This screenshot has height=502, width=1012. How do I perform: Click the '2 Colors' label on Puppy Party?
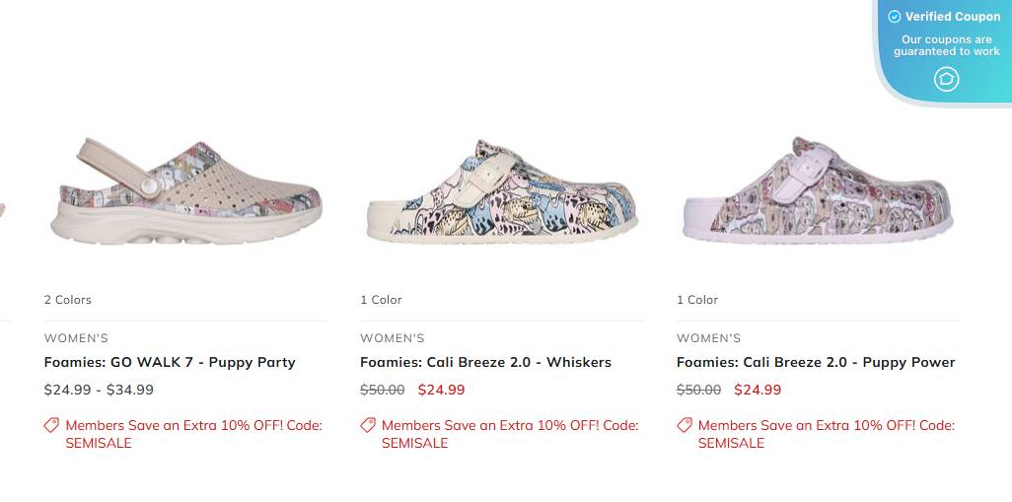coord(68,300)
